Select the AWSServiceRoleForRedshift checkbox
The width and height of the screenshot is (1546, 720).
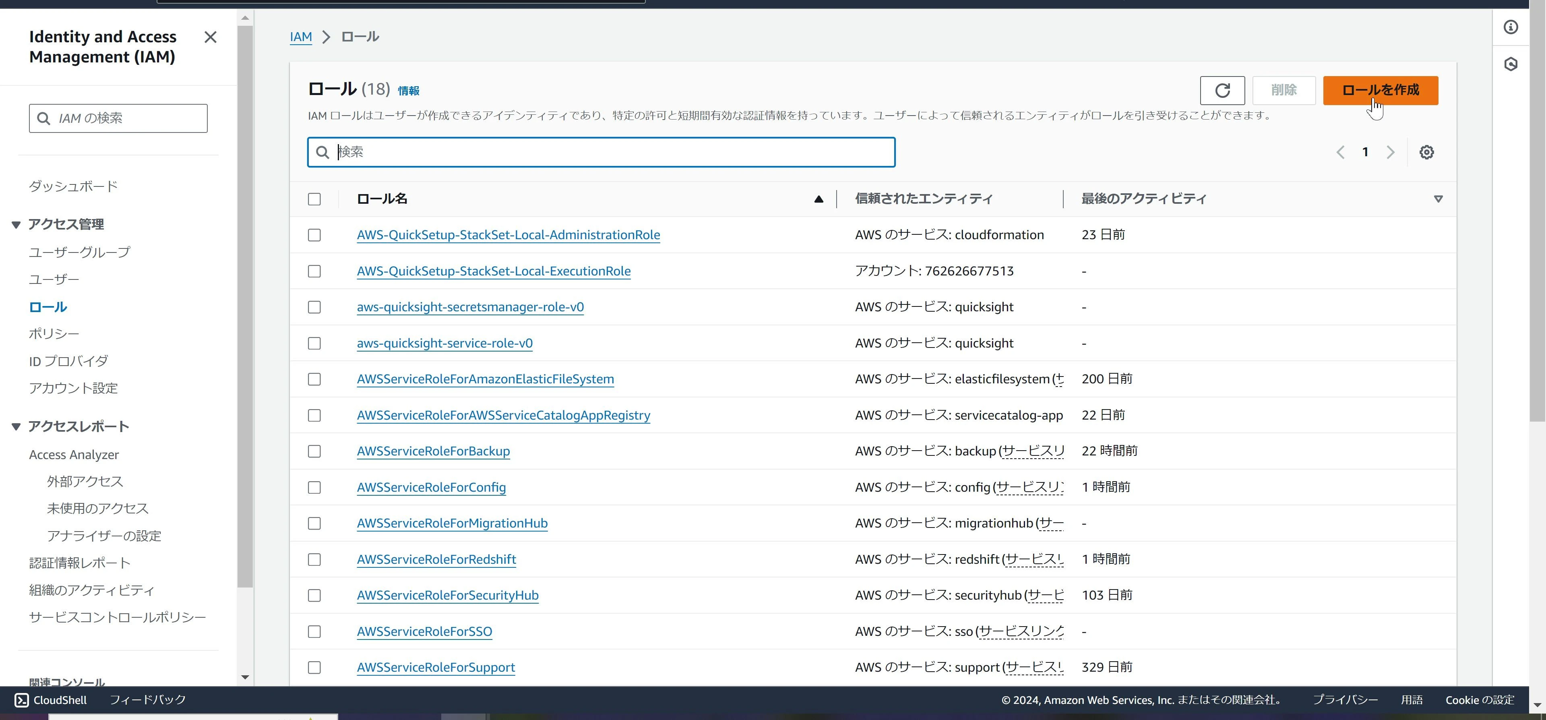(x=314, y=559)
